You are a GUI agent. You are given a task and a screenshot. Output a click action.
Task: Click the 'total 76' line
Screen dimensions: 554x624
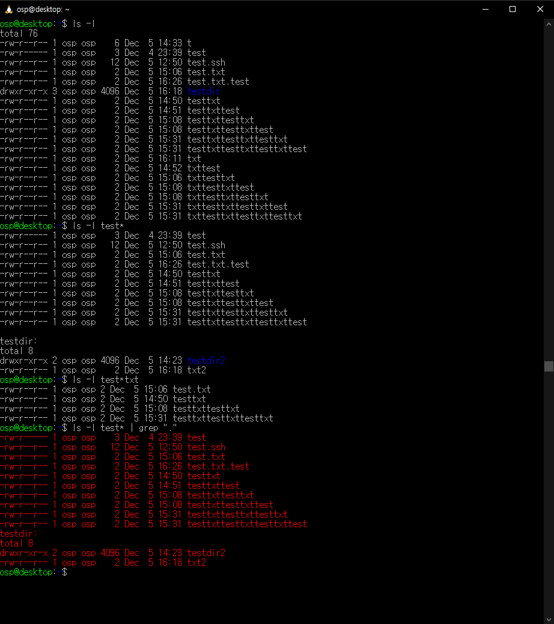[19, 34]
